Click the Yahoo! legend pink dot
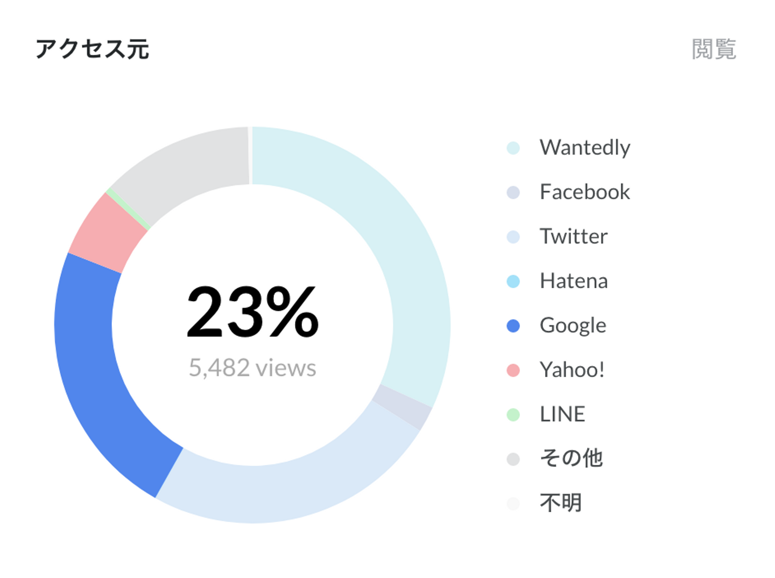The height and width of the screenshot is (578, 775). [513, 370]
